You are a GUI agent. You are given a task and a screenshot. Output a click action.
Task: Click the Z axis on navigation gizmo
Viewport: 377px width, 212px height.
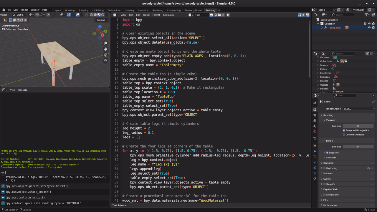click(x=100, y=27)
